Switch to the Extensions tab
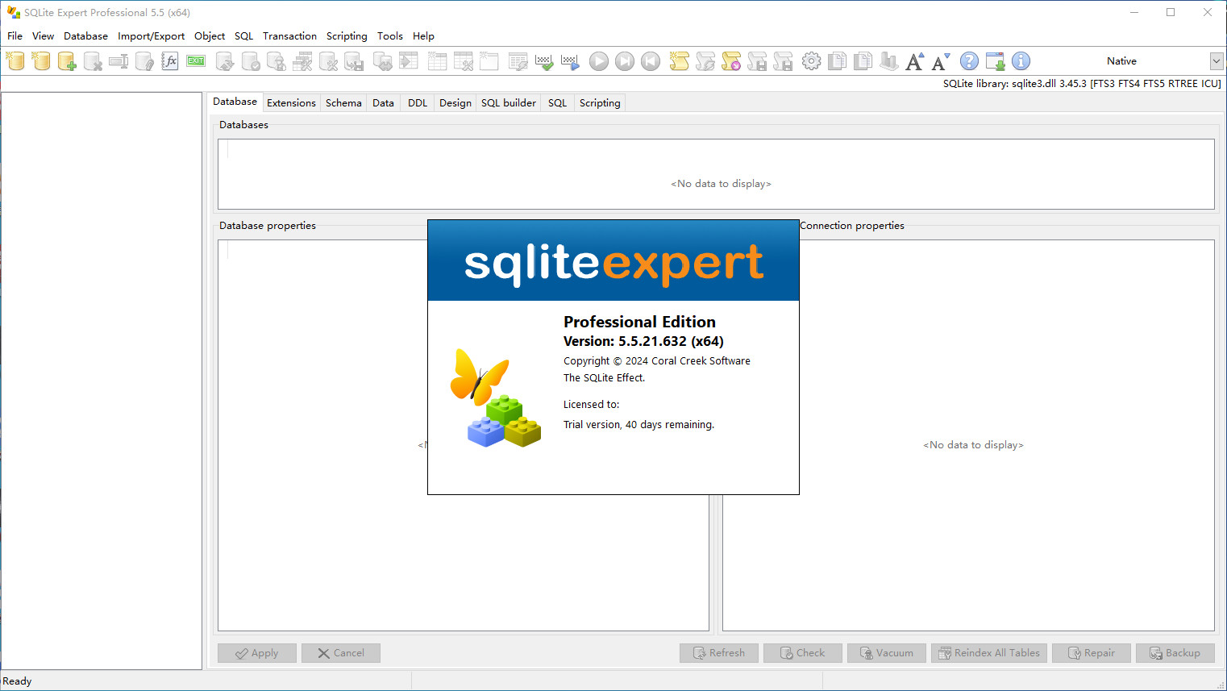The height and width of the screenshot is (691, 1227). pos(291,103)
